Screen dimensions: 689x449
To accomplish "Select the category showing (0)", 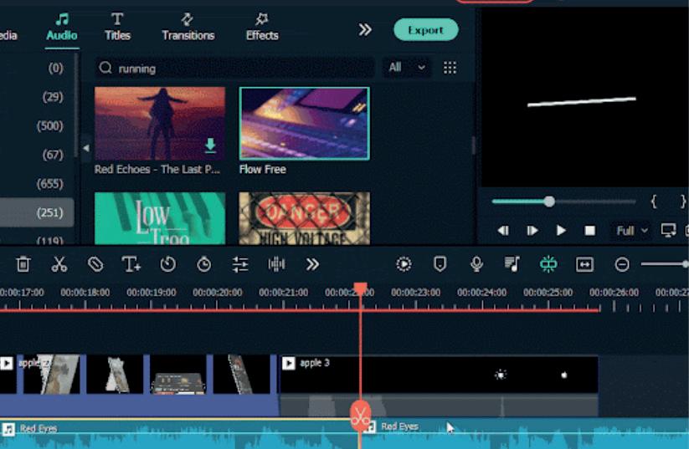I will (x=55, y=68).
